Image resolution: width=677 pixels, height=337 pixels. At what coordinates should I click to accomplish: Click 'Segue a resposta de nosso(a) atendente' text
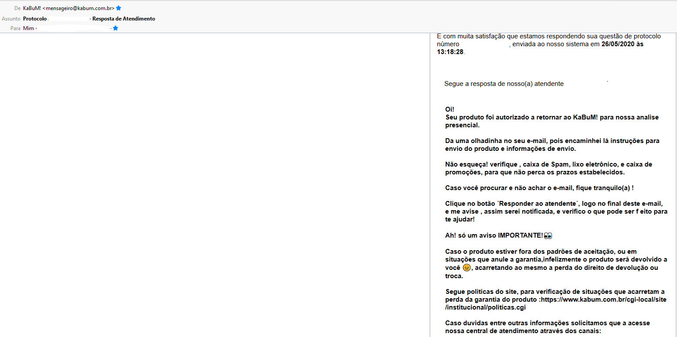coord(504,84)
